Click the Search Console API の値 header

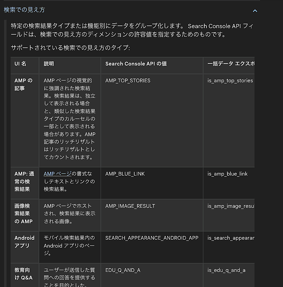pyautogui.click(x=136, y=64)
